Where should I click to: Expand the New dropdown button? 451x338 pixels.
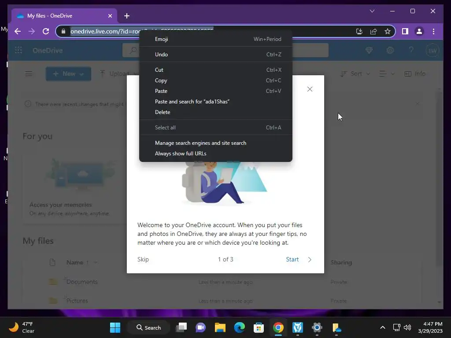pyautogui.click(x=68, y=74)
